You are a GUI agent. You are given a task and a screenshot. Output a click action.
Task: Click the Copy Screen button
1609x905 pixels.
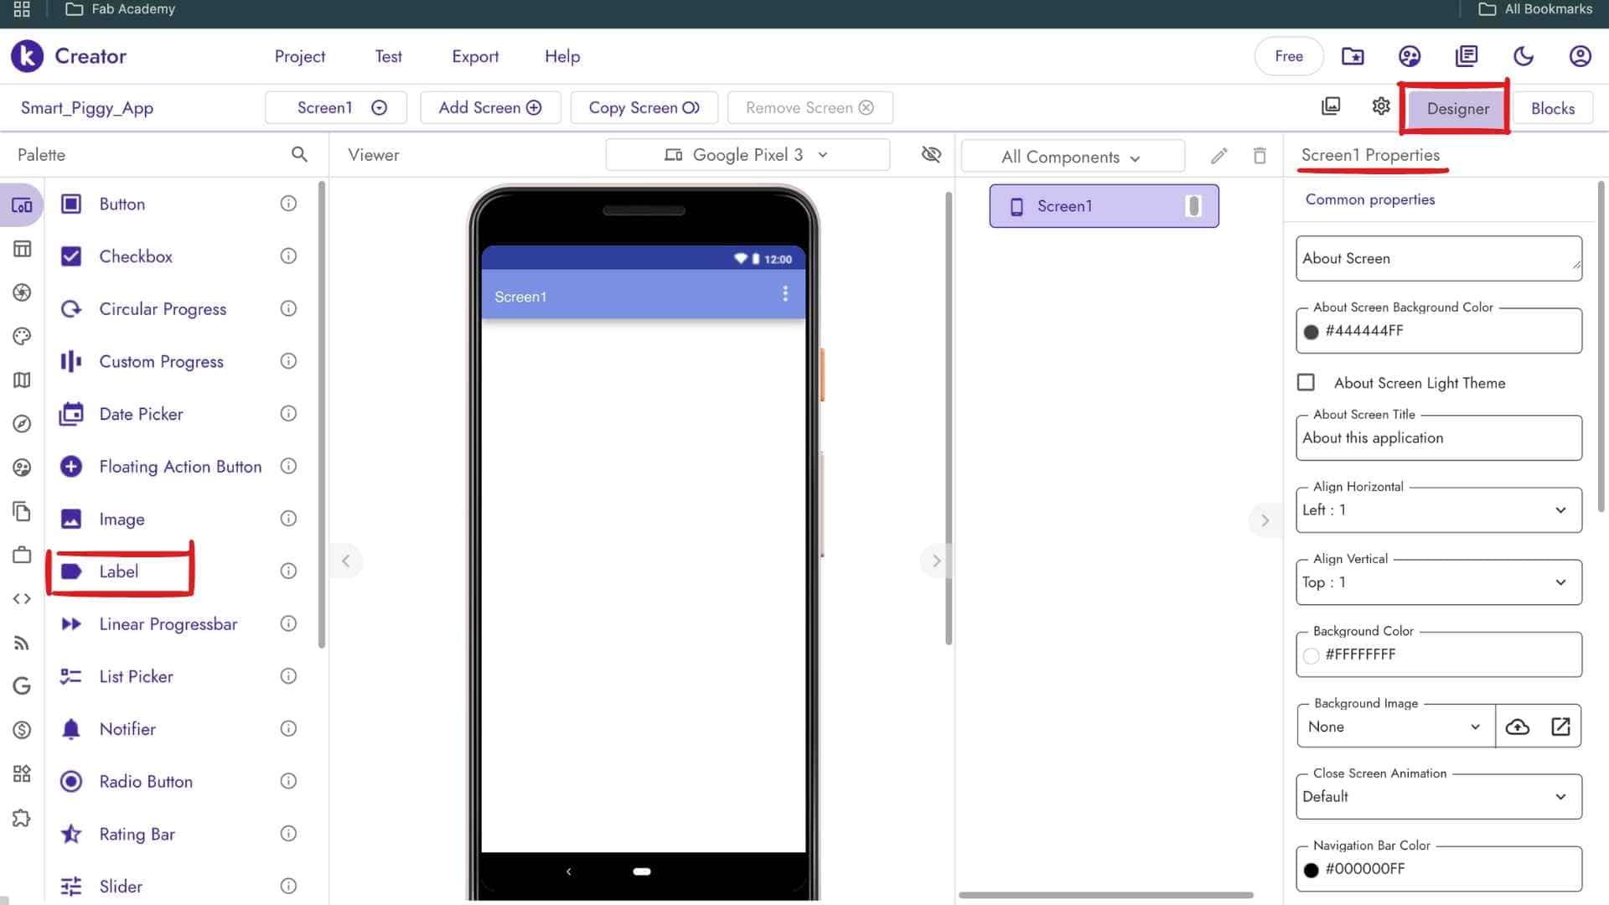[644, 107]
